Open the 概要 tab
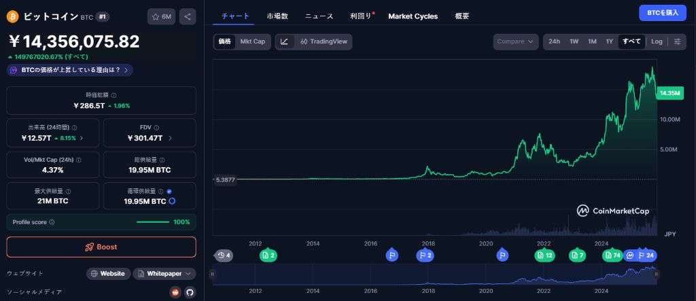 [x=462, y=16]
